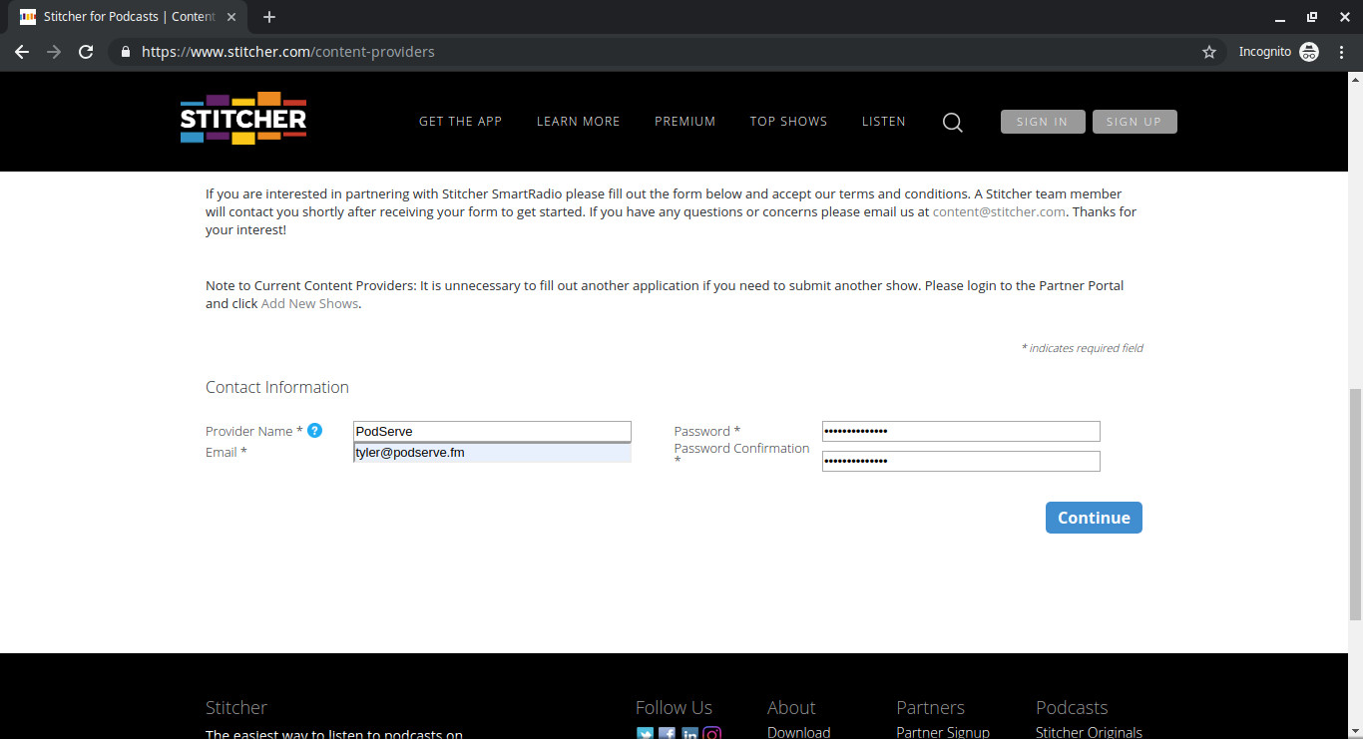Viewport: 1363px width, 739px height.
Task: Focus the Password Confirmation field
Action: click(961, 461)
